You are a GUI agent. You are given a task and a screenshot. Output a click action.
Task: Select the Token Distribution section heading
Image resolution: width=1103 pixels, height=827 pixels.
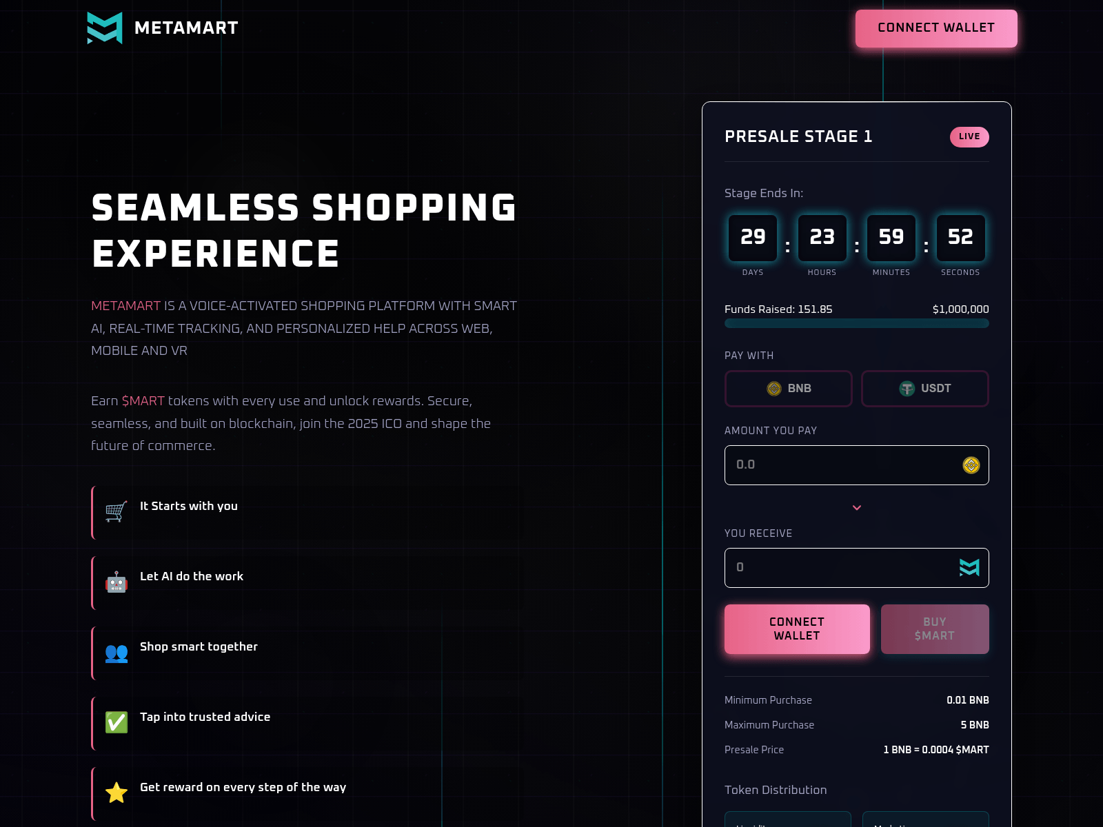pyautogui.click(x=775, y=790)
